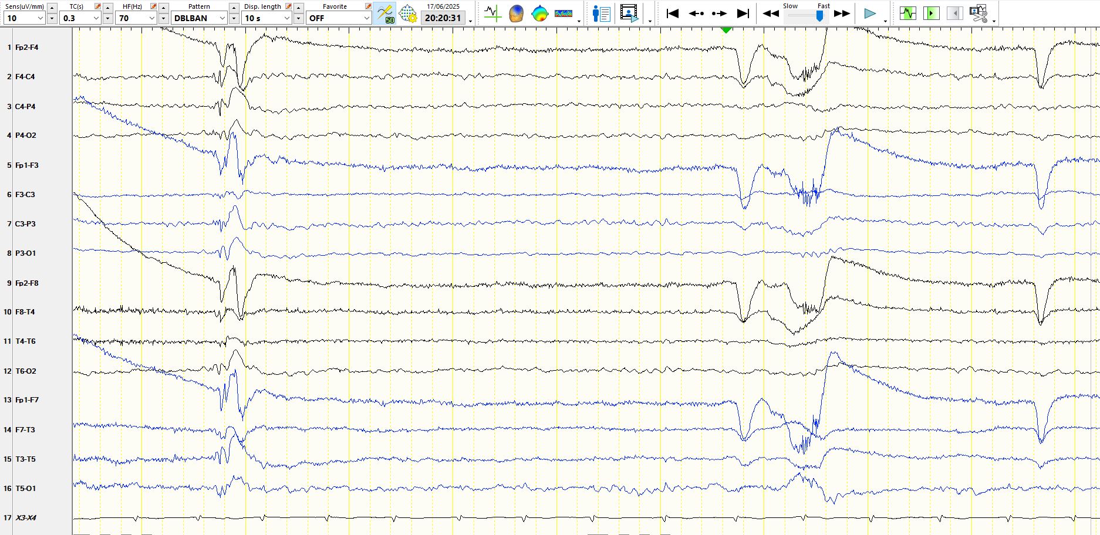Jump to end of recording

[x=743, y=13]
